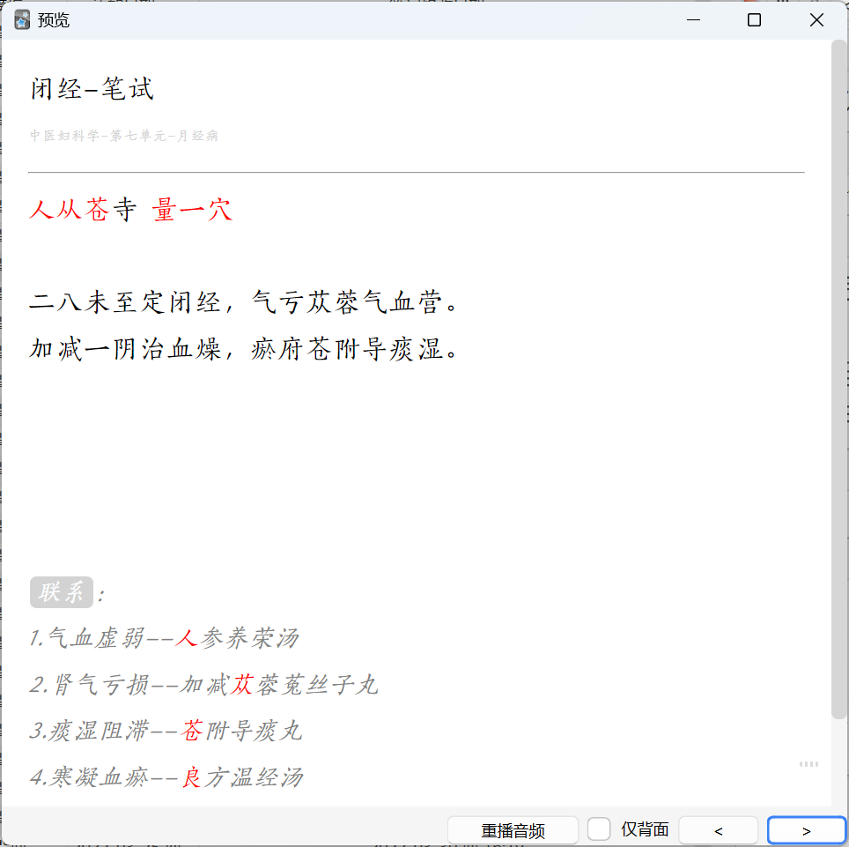
Task: Click item 4.寒凝血瘀--良方温经汤
Action: coord(166,777)
